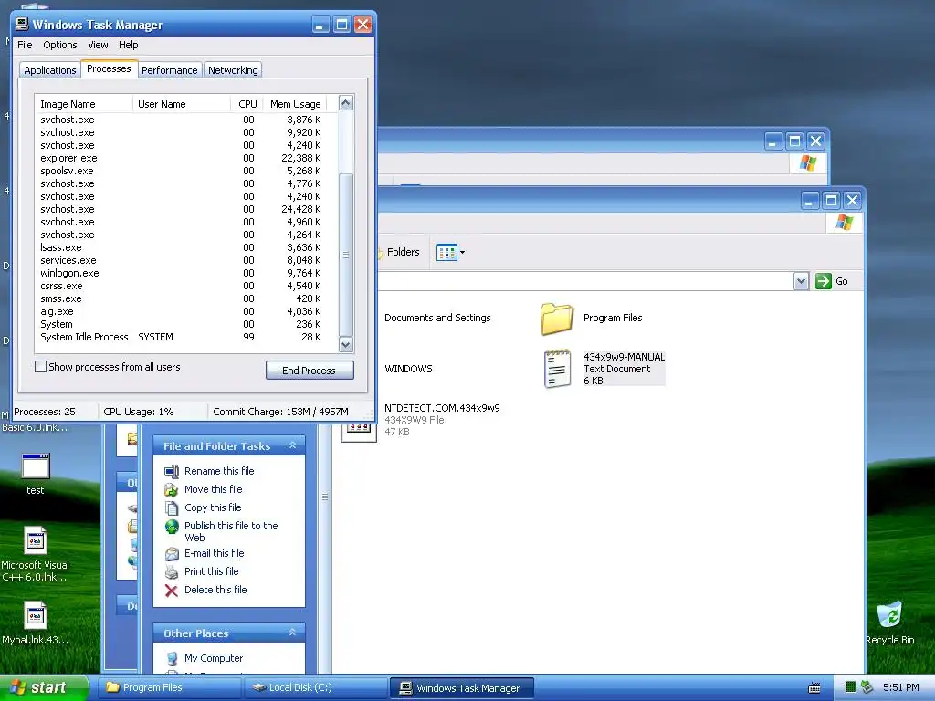Open the File menu in Task Manager
This screenshot has width=935, height=701.
point(25,46)
